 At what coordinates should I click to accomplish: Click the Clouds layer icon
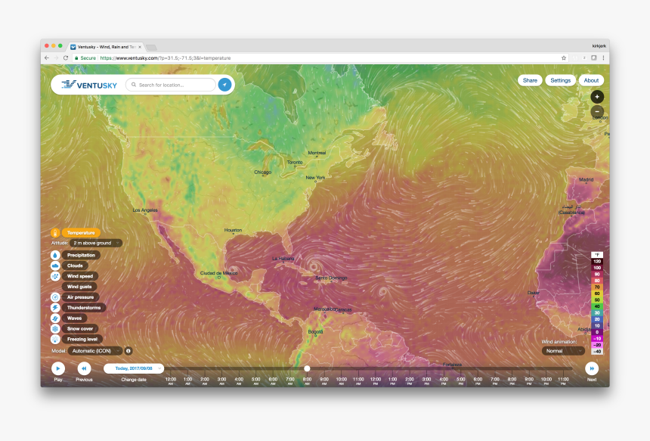(x=55, y=266)
